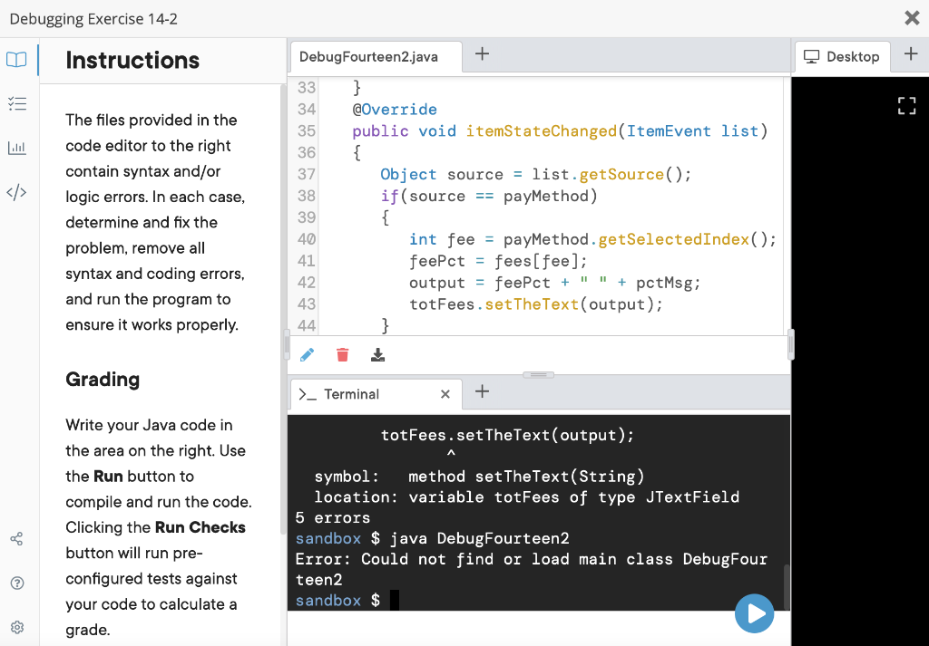Open a new terminal with the plus button
The height and width of the screenshot is (646, 929).
(482, 391)
